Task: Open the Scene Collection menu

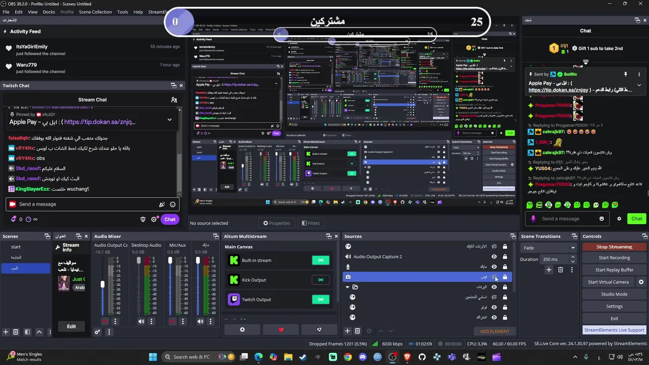Action: pos(95,12)
